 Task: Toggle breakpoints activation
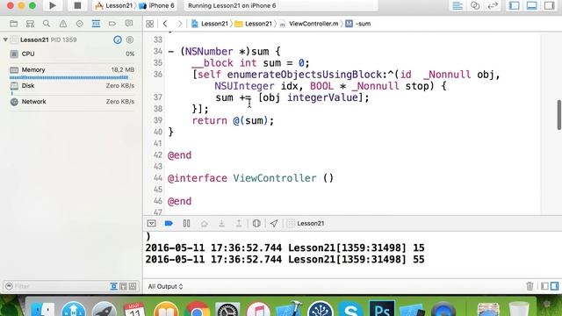coord(169,223)
